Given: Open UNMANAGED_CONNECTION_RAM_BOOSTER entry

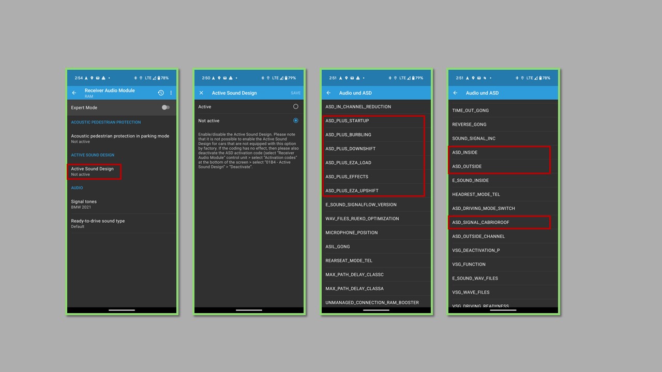Looking at the screenshot, I should click(376, 302).
